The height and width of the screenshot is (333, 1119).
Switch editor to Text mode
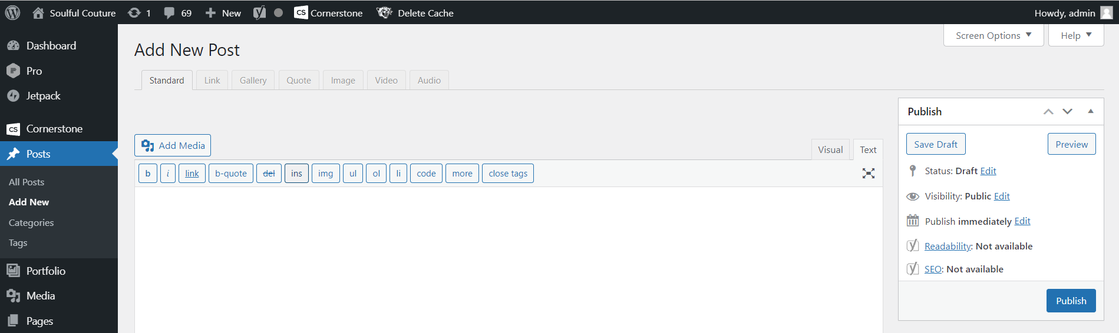tap(867, 150)
